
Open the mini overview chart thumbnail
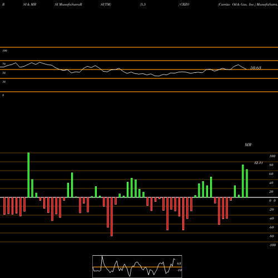[137, 266]
